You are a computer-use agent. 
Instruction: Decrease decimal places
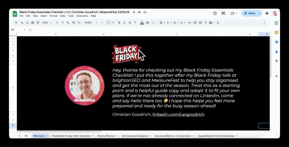pos(68,23)
